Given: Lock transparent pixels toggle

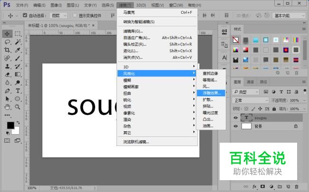Looking at the screenshot, I should 246,109.
